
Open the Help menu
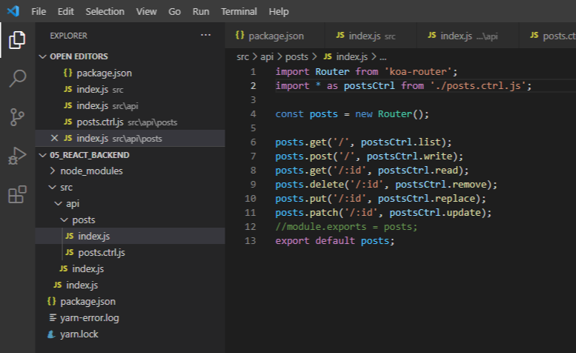coord(279,11)
